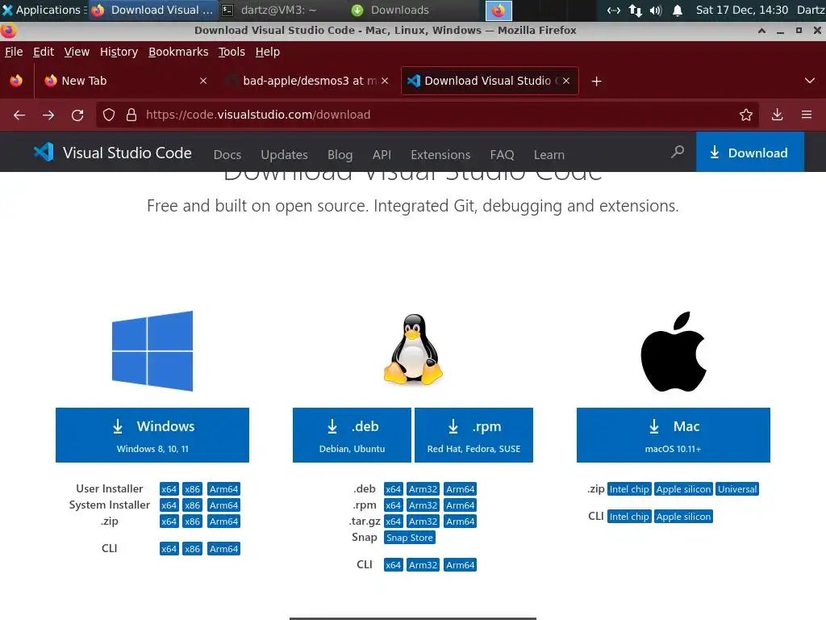This screenshot has width=826, height=620.
Task: Open the site search magnifier icon
Action: click(x=678, y=153)
